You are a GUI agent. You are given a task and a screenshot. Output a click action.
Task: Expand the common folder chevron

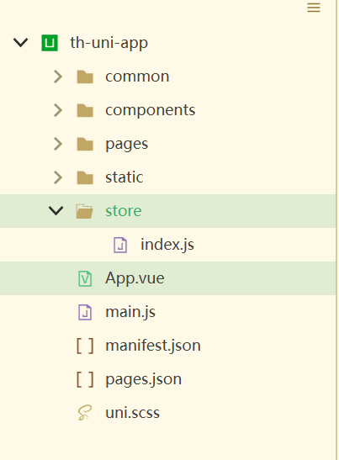[58, 77]
